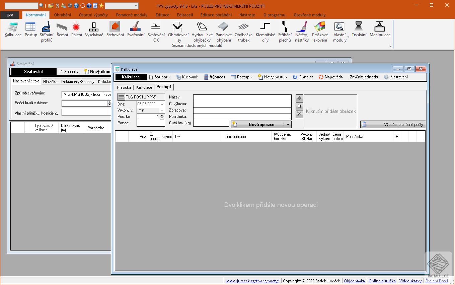Switch to the Obrábění ribbon tab
455x285 pixels.
coord(62,15)
